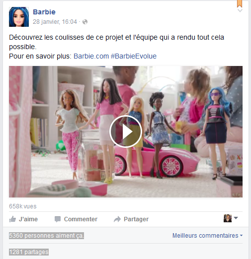
Task: Click the orange bookmark ribbon icon
Action: 240,3
